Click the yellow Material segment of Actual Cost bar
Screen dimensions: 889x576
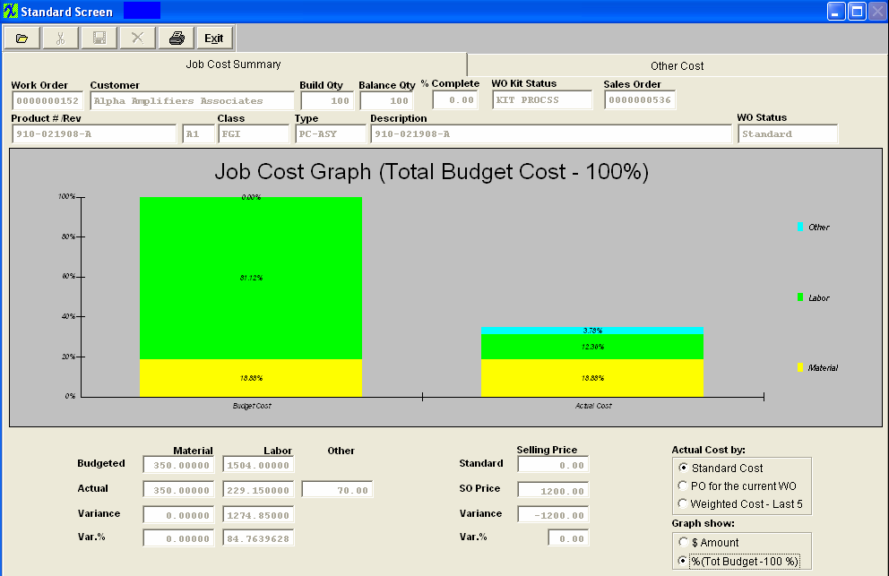pos(591,377)
